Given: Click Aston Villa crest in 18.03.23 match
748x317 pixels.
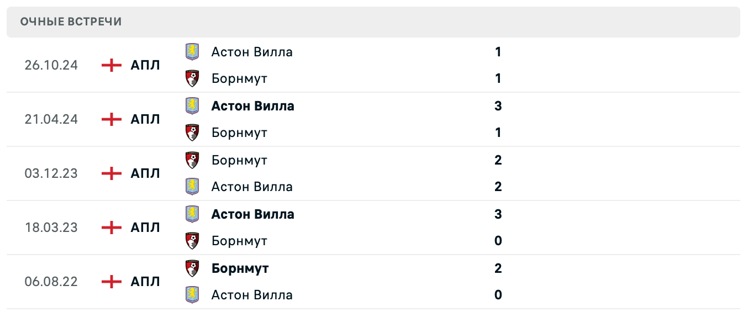Looking at the screenshot, I should [x=192, y=214].
